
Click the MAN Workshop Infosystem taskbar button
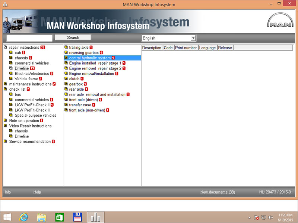(x=96, y=217)
